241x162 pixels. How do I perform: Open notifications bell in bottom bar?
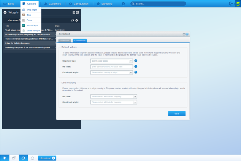(32, 158)
